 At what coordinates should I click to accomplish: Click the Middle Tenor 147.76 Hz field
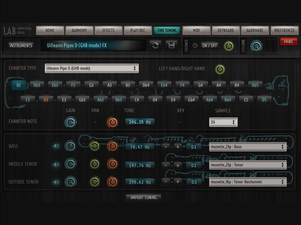click(140, 165)
